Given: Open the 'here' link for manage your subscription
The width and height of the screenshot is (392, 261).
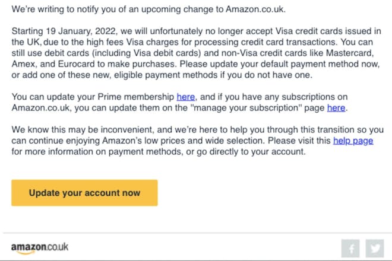Looking at the screenshot, I should tap(336, 108).
